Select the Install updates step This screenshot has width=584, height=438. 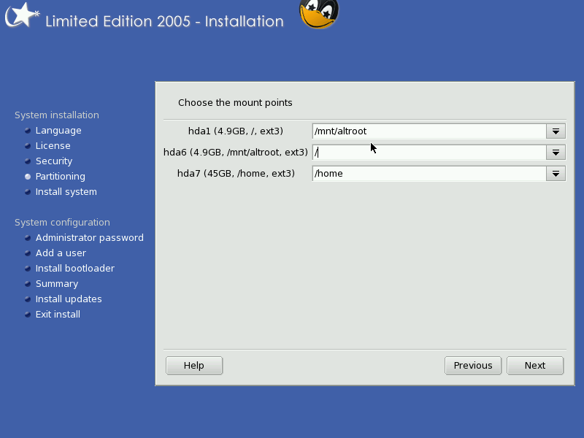[69, 299]
